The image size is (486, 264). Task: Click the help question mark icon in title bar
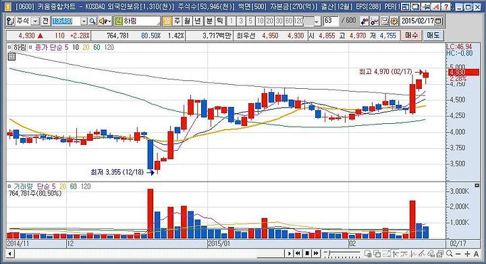pyautogui.click(x=446, y=7)
